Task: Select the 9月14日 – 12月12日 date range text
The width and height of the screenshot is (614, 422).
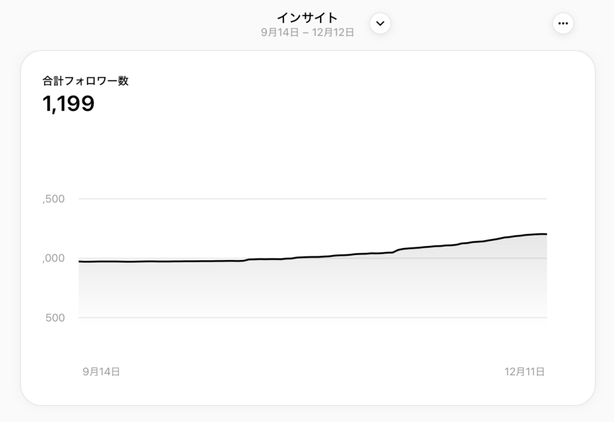Action: 307,32
